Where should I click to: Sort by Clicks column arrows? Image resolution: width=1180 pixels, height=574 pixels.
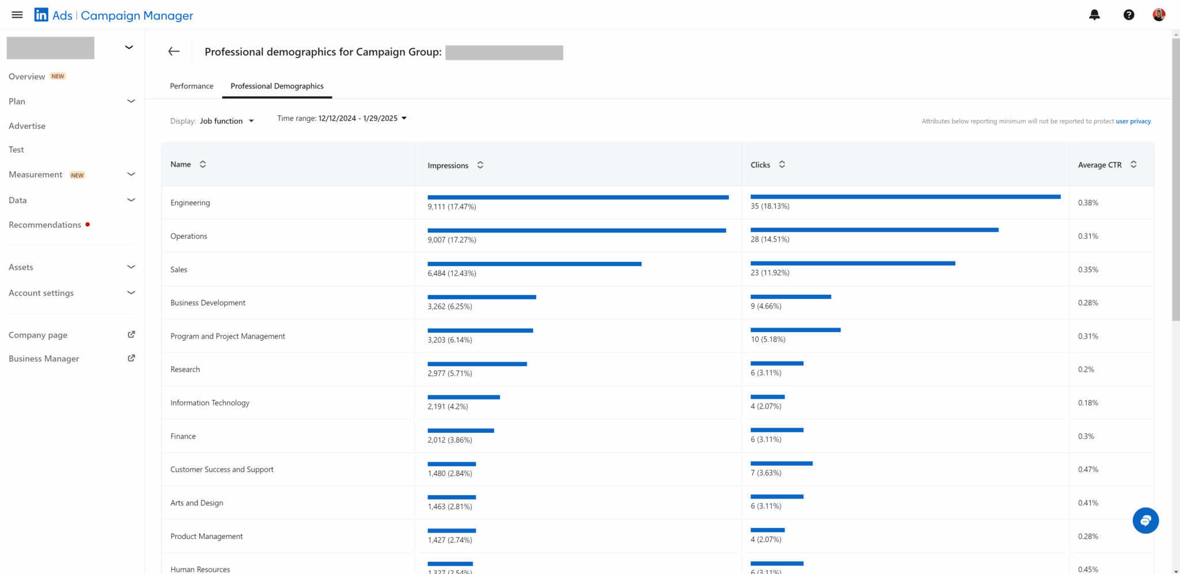pyautogui.click(x=782, y=165)
